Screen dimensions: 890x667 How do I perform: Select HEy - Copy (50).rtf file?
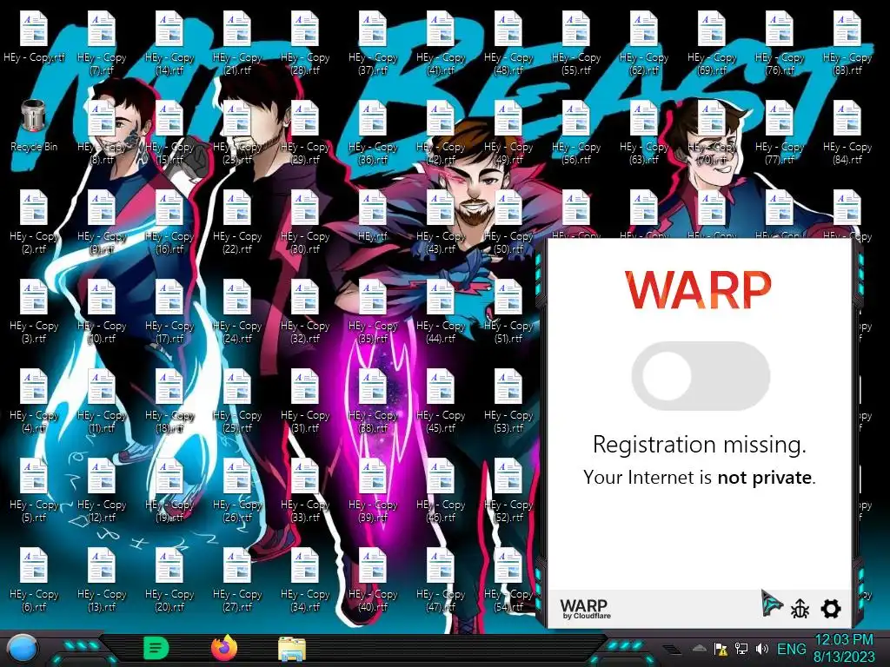(x=508, y=221)
